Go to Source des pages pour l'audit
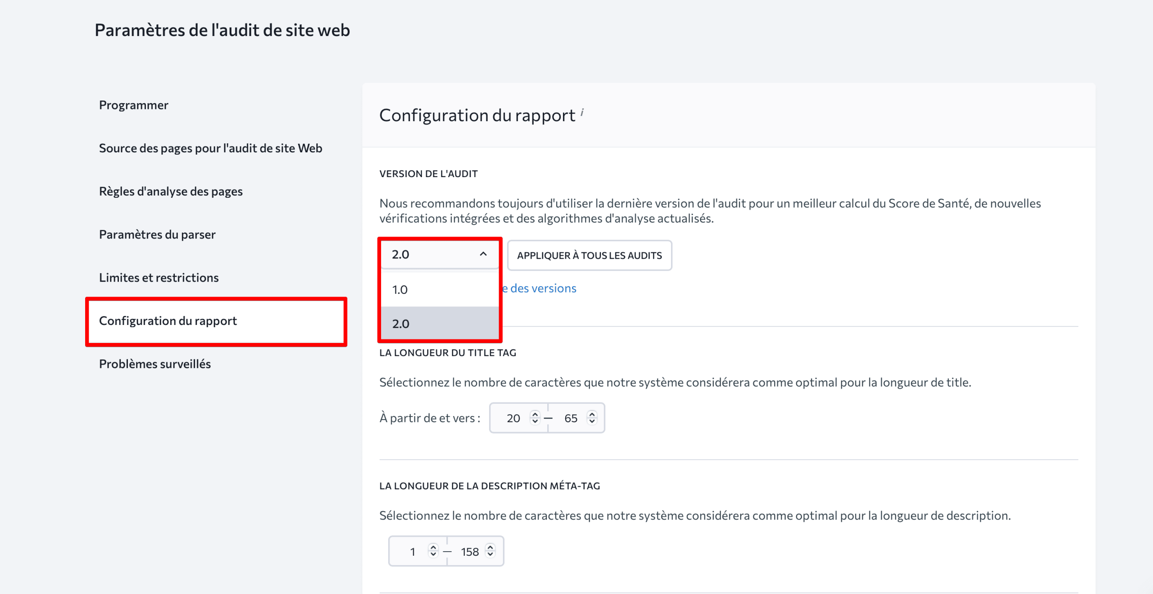The image size is (1153, 594). (x=210, y=148)
